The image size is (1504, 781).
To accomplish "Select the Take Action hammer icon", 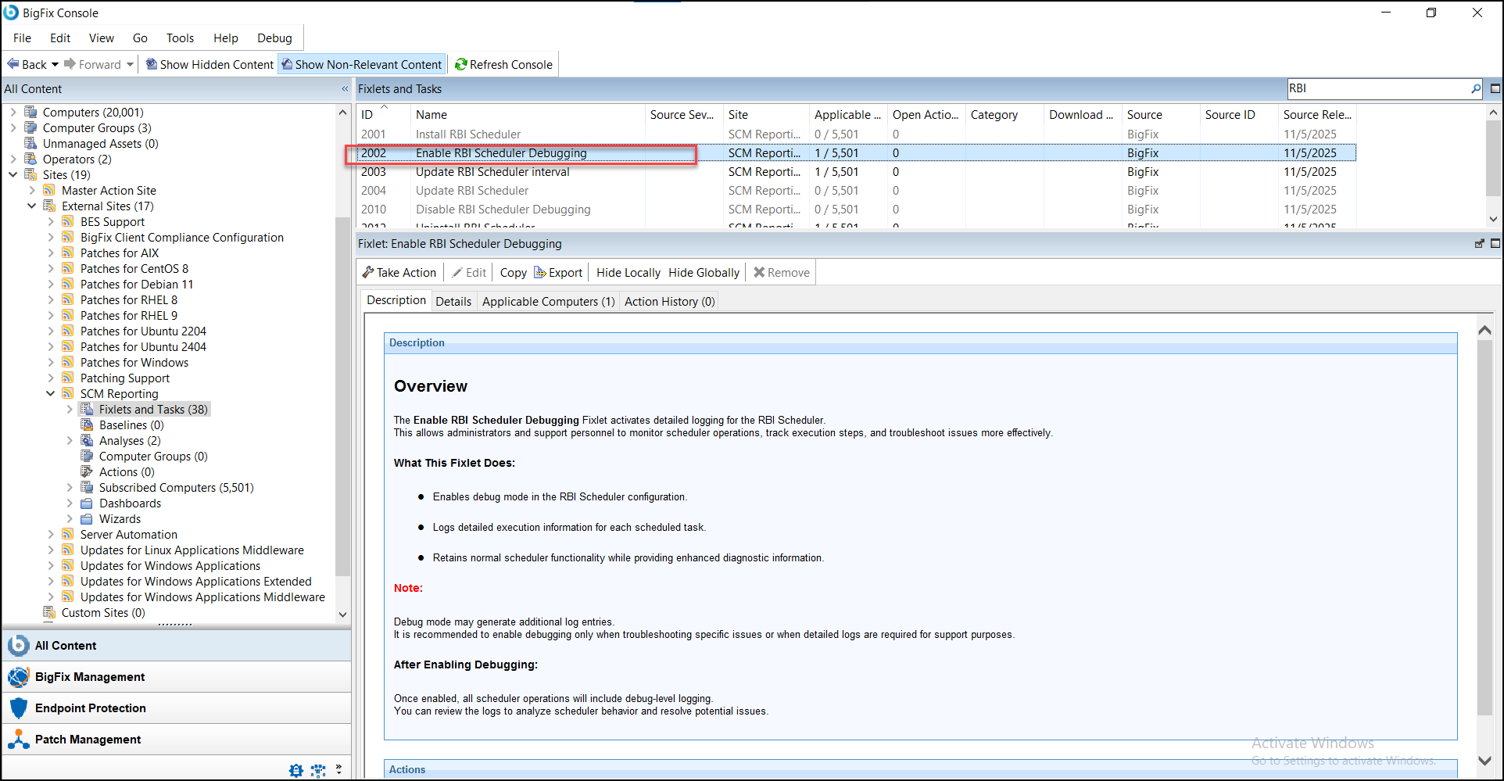I will coord(369,272).
